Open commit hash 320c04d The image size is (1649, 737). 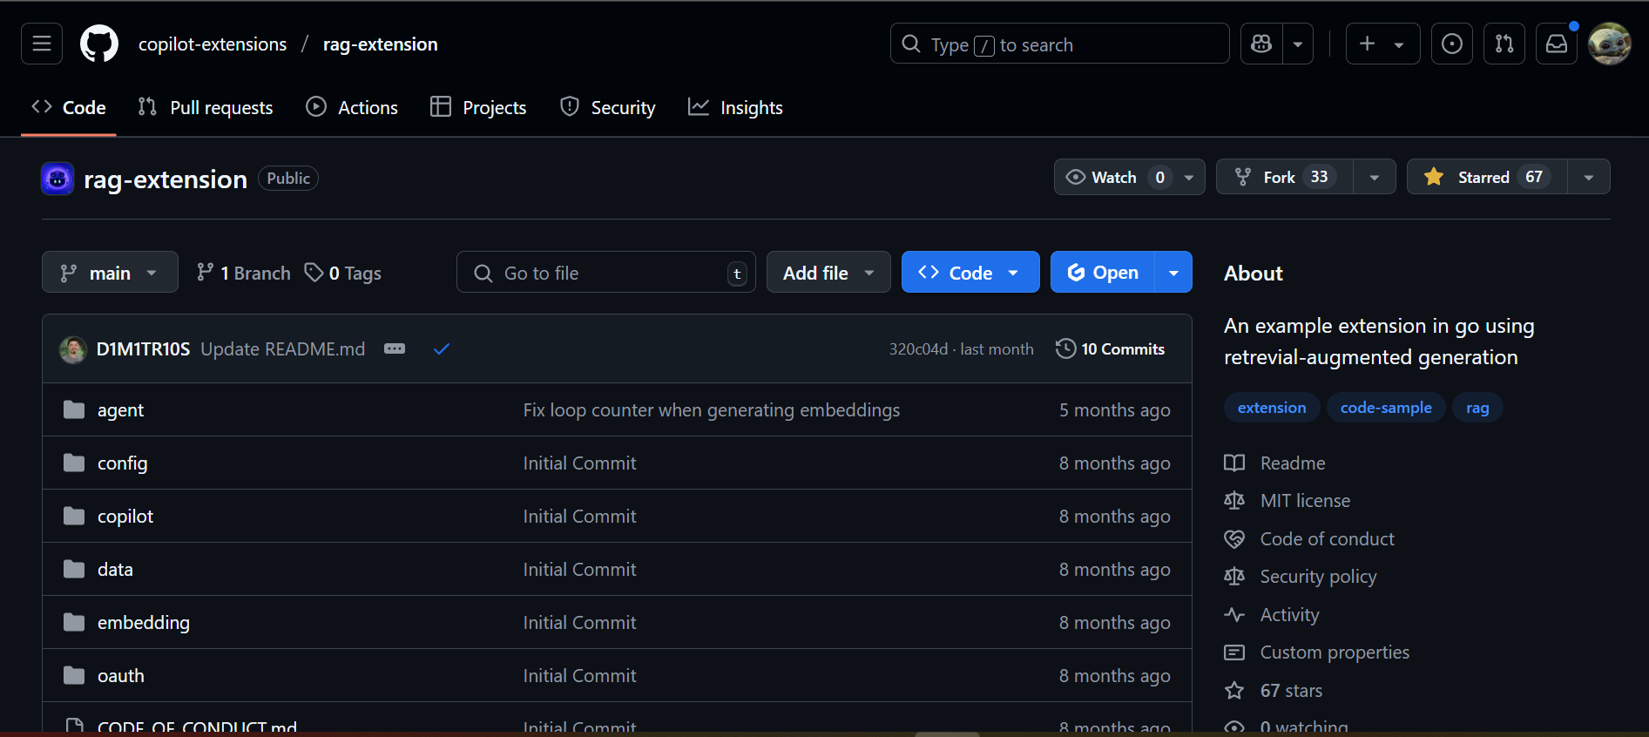[918, 349]
